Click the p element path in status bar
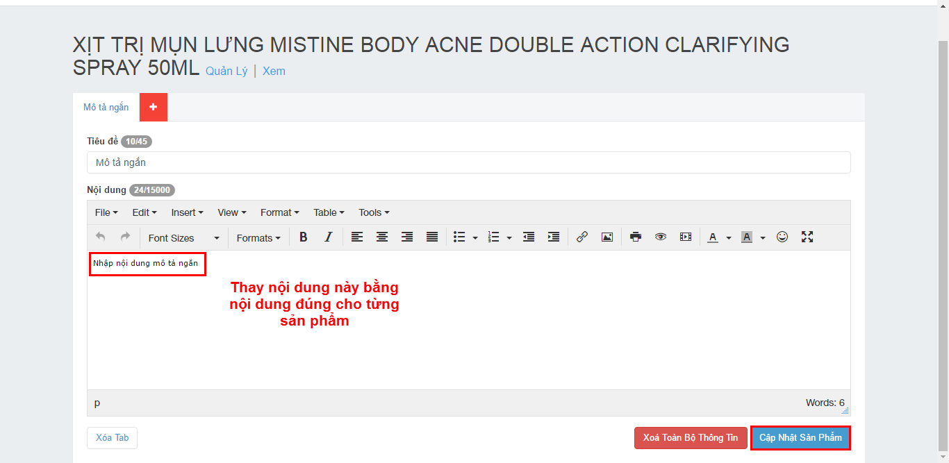 pos(97,403)
